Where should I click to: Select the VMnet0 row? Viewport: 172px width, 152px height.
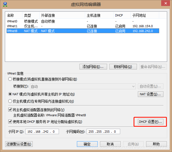(x=83, y=21)
